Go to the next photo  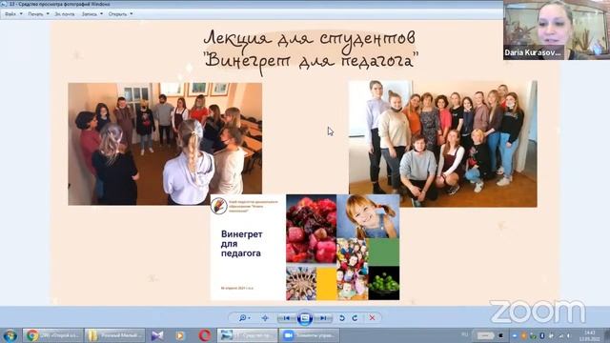[x=322, y=318]
